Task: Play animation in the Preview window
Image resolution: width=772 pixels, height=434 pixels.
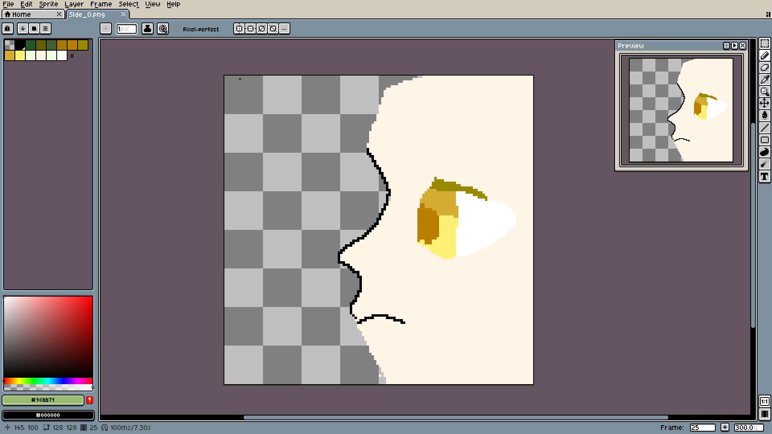Action: pos(735,46)
